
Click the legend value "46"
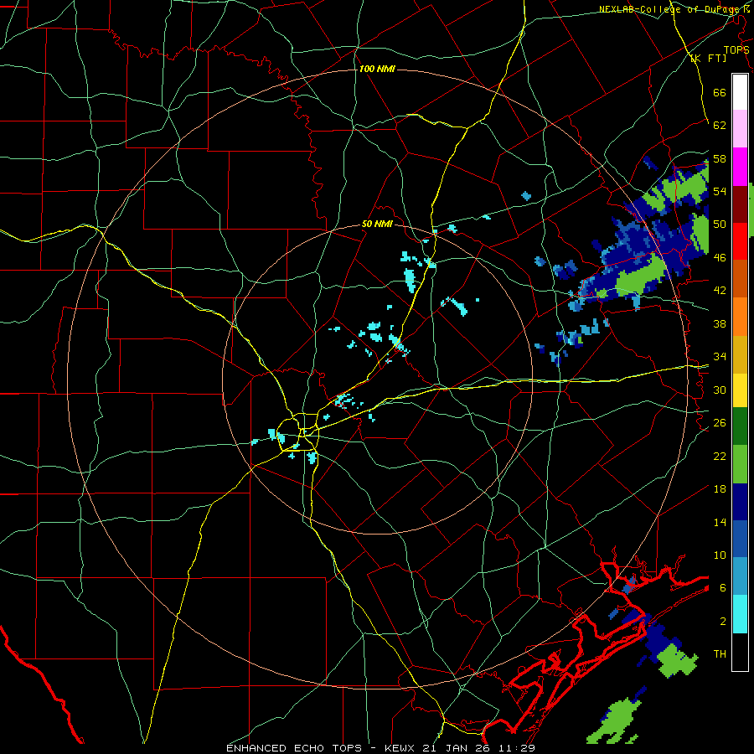point(720,258)
